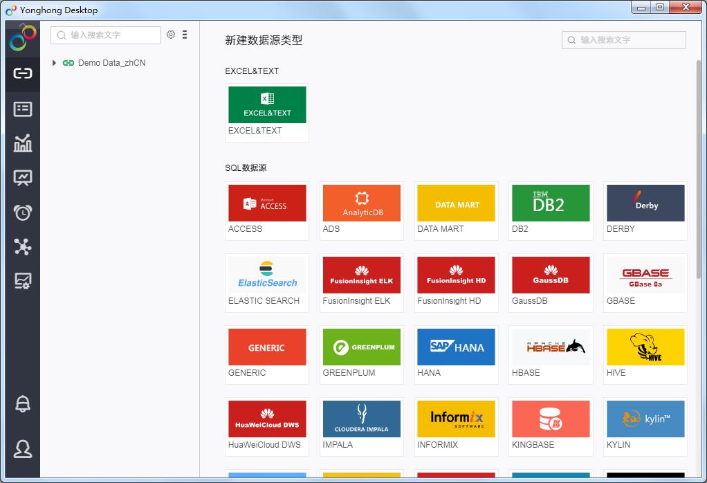Click the vertical scrollbar of source list
The width and height of the screenshot is (707, 483).
click(699, 169)
